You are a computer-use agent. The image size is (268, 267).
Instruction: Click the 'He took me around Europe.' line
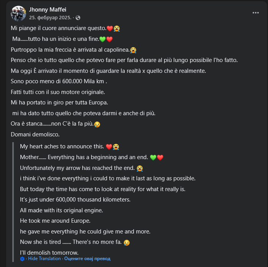pyautogui.click(x=55, y=221)
